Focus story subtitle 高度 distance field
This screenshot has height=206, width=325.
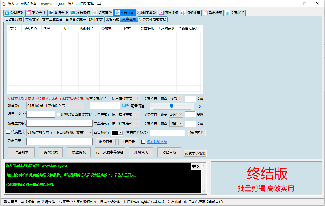pos(190,99)
